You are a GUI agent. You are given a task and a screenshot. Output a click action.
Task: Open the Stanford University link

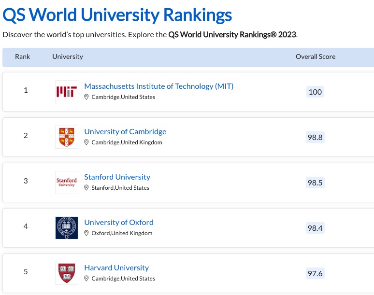[x=117, y=177]
